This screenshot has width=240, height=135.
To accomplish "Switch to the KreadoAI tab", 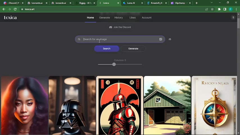I will click(x=157, y=3).
